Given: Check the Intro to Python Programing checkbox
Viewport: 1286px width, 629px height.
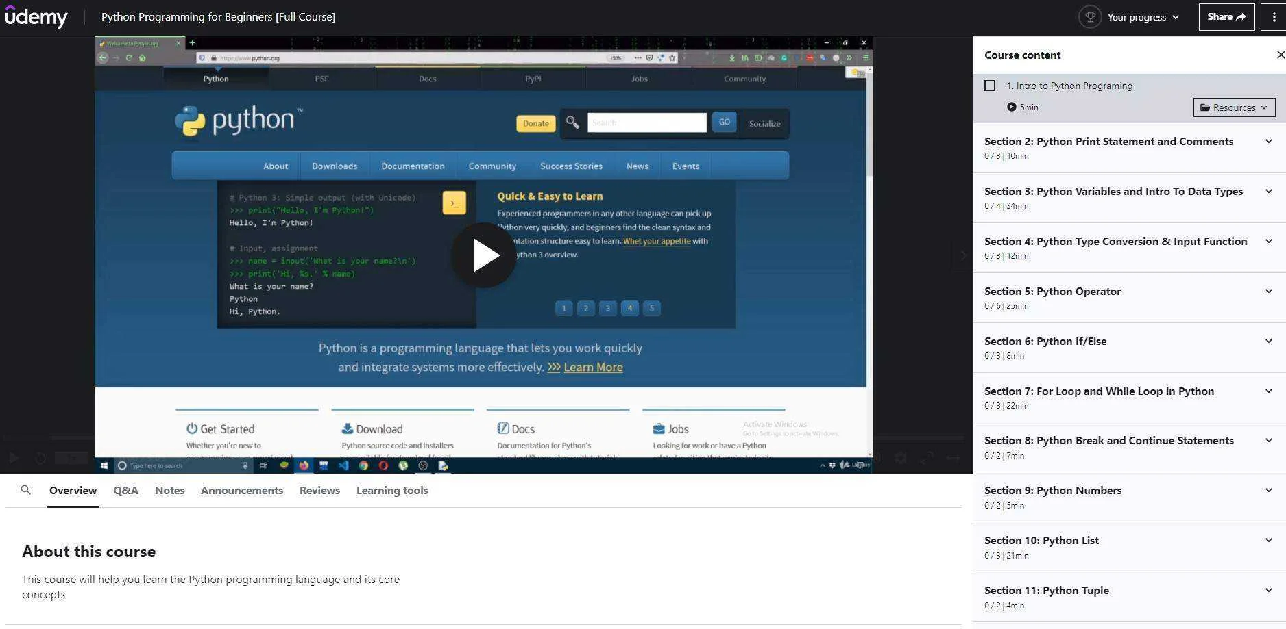Looking at the screenshot, I should point(990,86).
